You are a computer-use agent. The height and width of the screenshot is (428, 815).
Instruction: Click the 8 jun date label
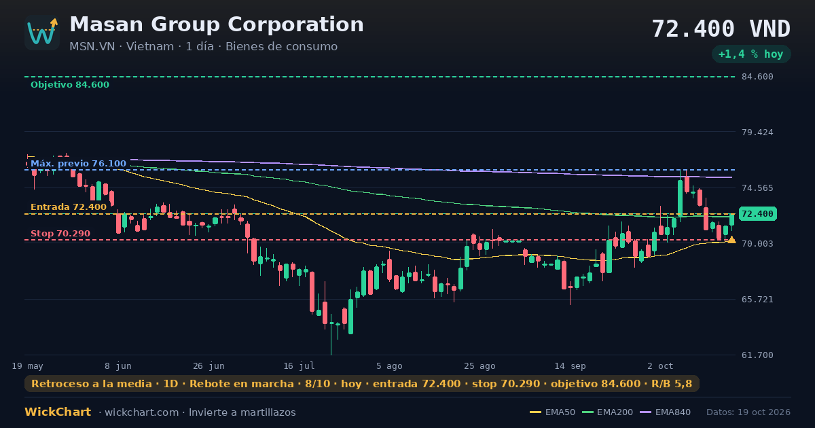pyautogui.click(x=118, y=365)
